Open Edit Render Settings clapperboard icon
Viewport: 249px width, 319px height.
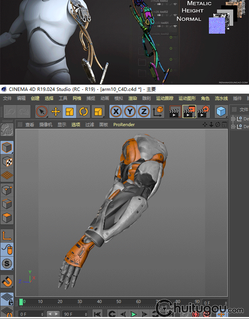pyautogui.click(x=204, y=112)
